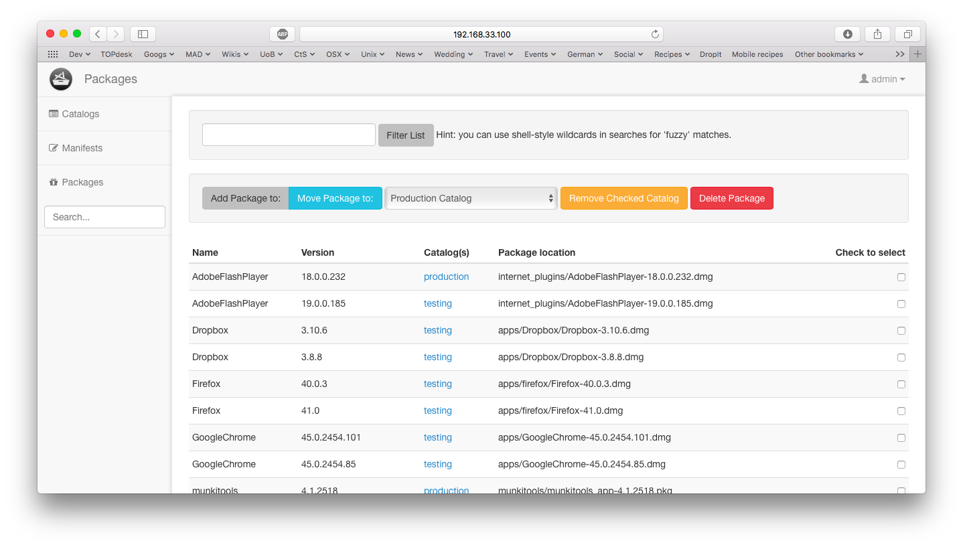Click the admin user silhouette icon
The width and height of the screenshot is (963, 547).
click(864, 79)
